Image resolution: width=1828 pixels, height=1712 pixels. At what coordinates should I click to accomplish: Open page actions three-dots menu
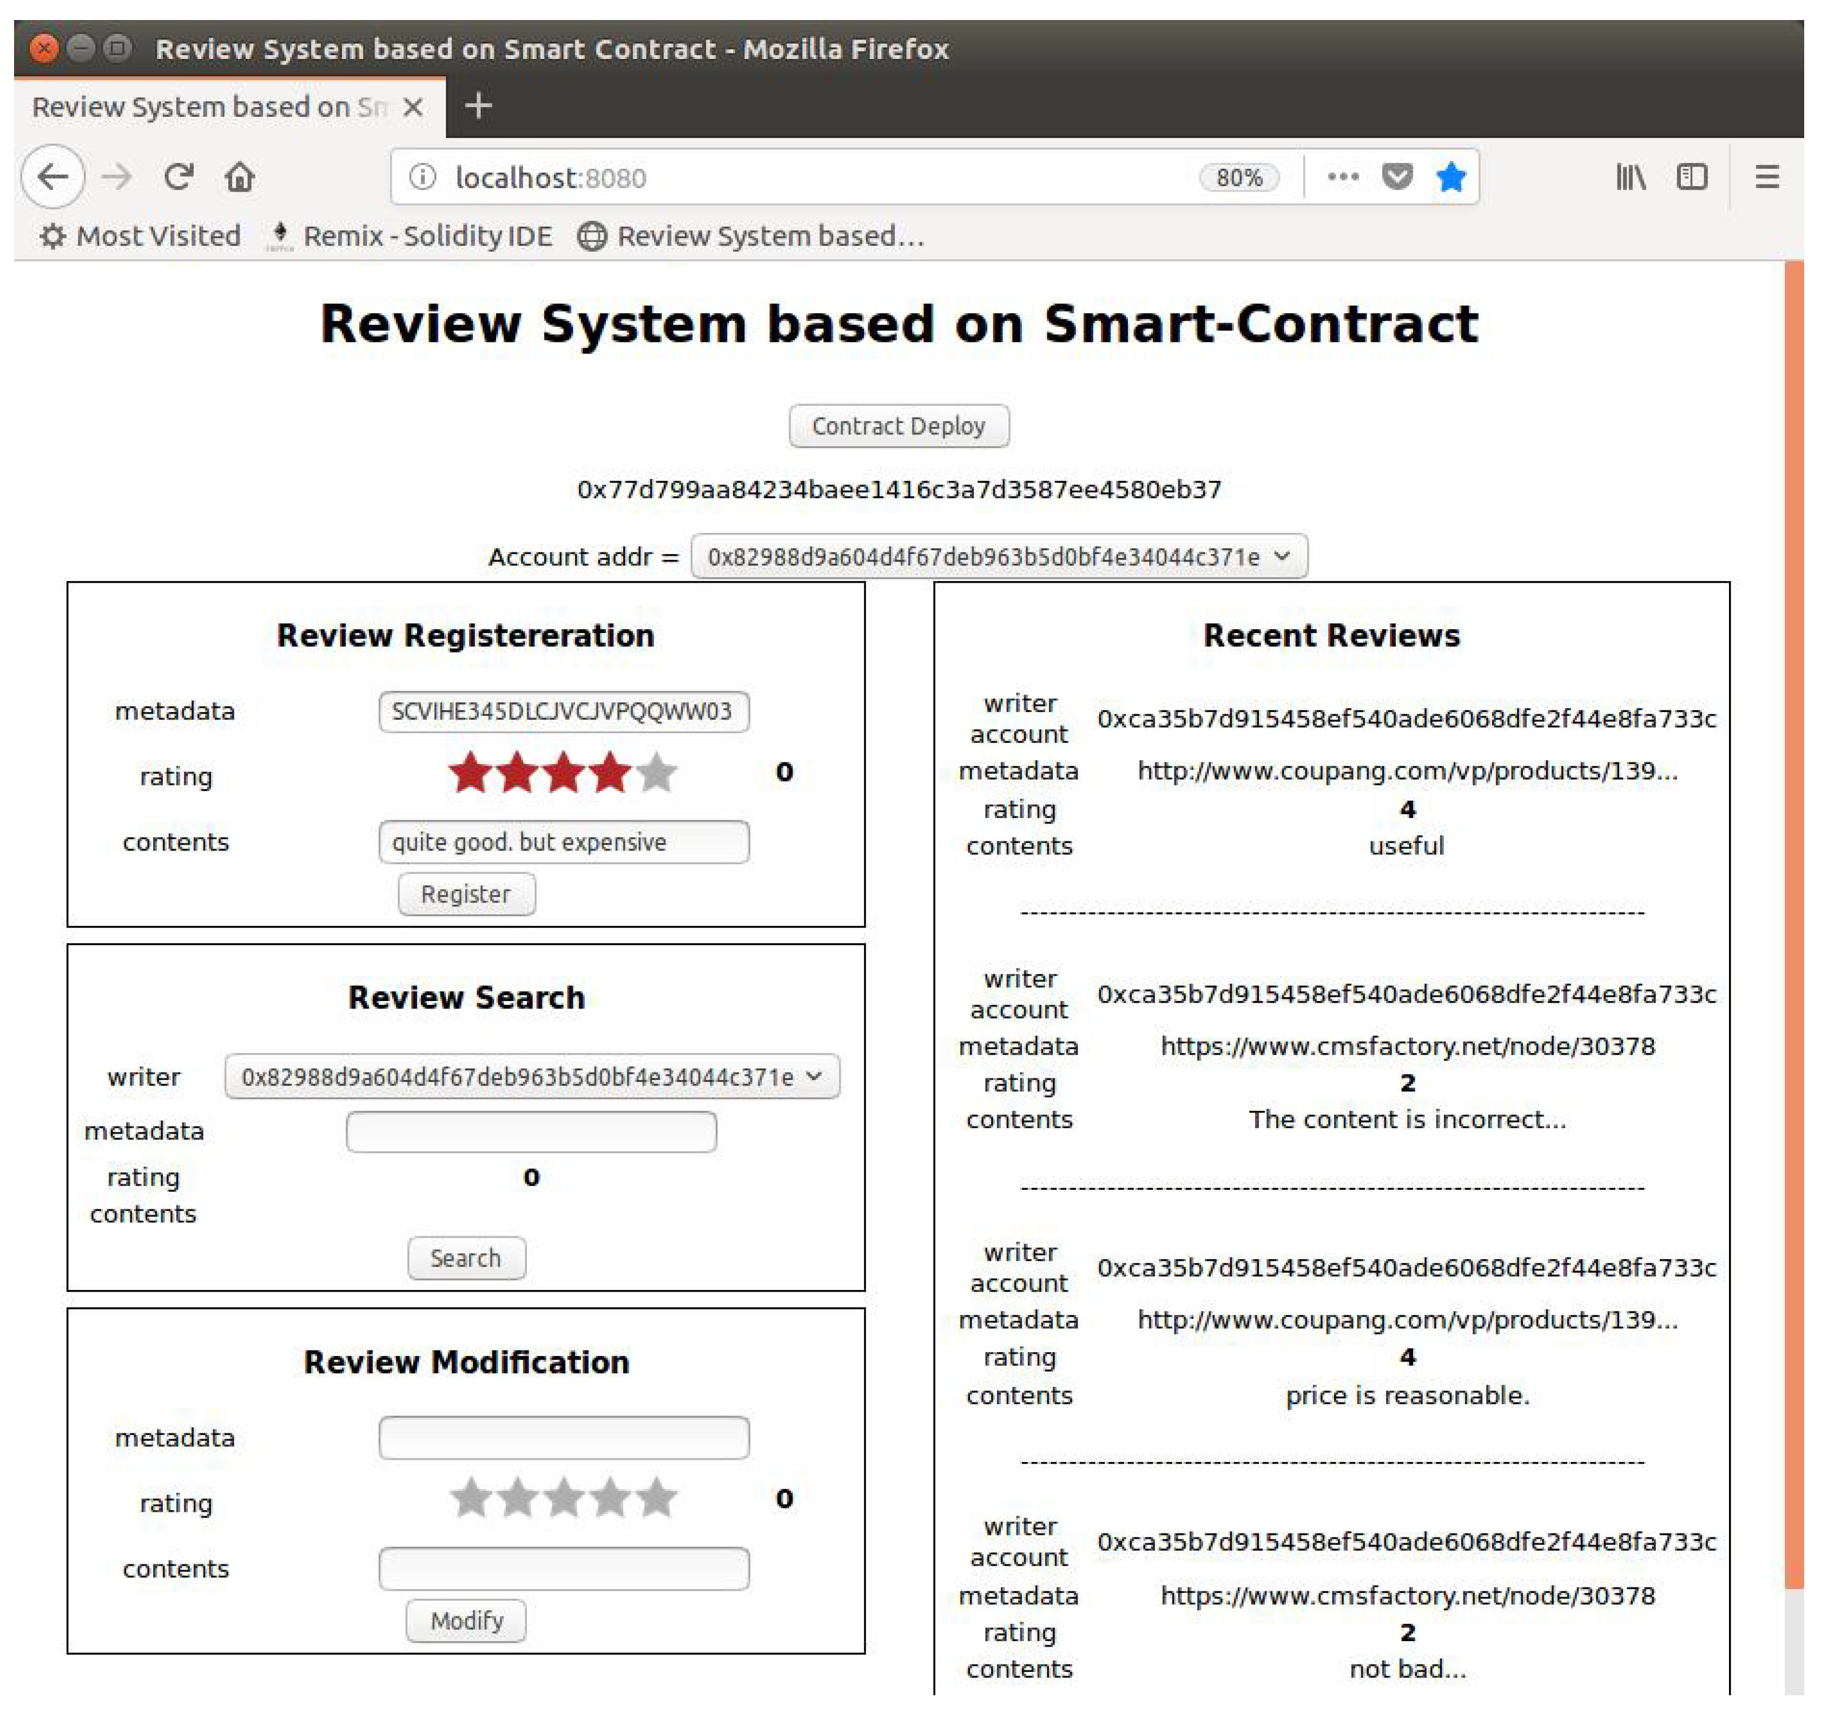point(1343,176)
